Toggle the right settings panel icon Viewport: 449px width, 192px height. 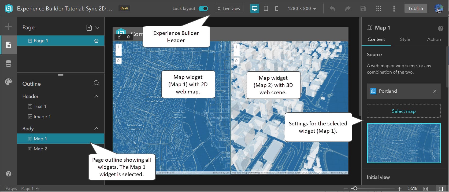(441, 189)
